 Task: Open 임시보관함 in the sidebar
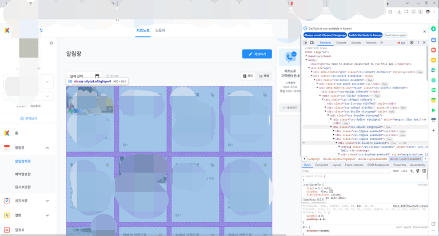[x=23, y=187]
